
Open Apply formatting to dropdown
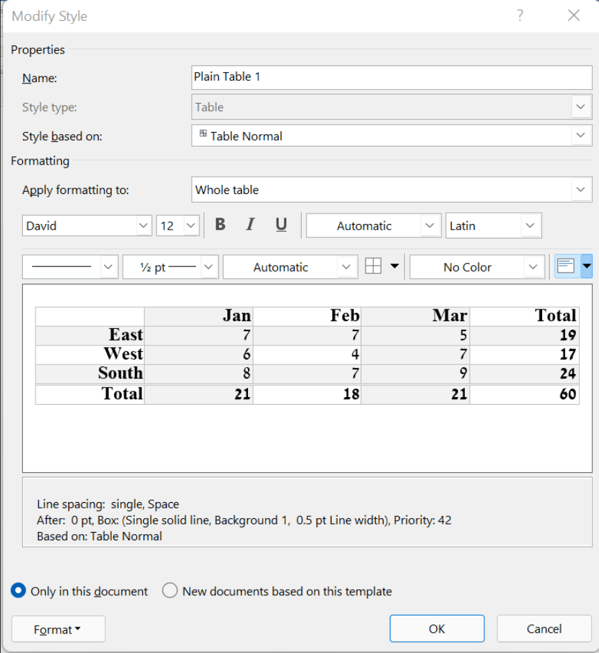click(x=581, y=189)
